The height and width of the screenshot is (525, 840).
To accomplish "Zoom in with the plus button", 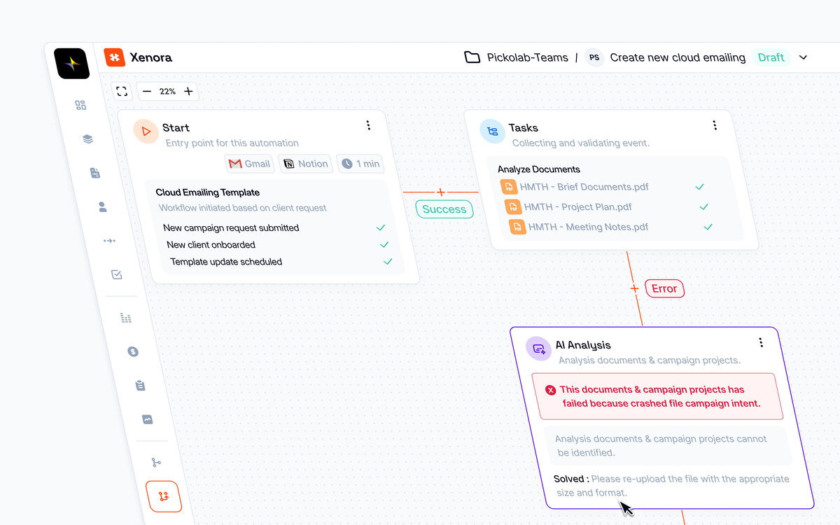I will 188,91.
